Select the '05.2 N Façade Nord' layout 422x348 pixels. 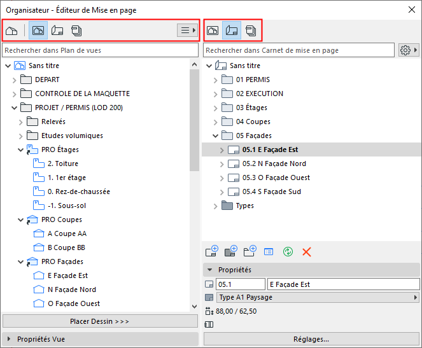point(274,164)
